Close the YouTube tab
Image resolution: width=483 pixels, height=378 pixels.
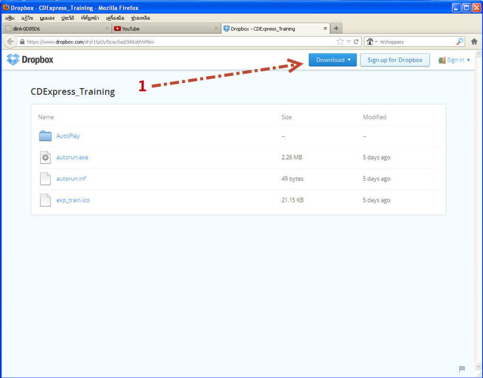[x=216, y=28]
